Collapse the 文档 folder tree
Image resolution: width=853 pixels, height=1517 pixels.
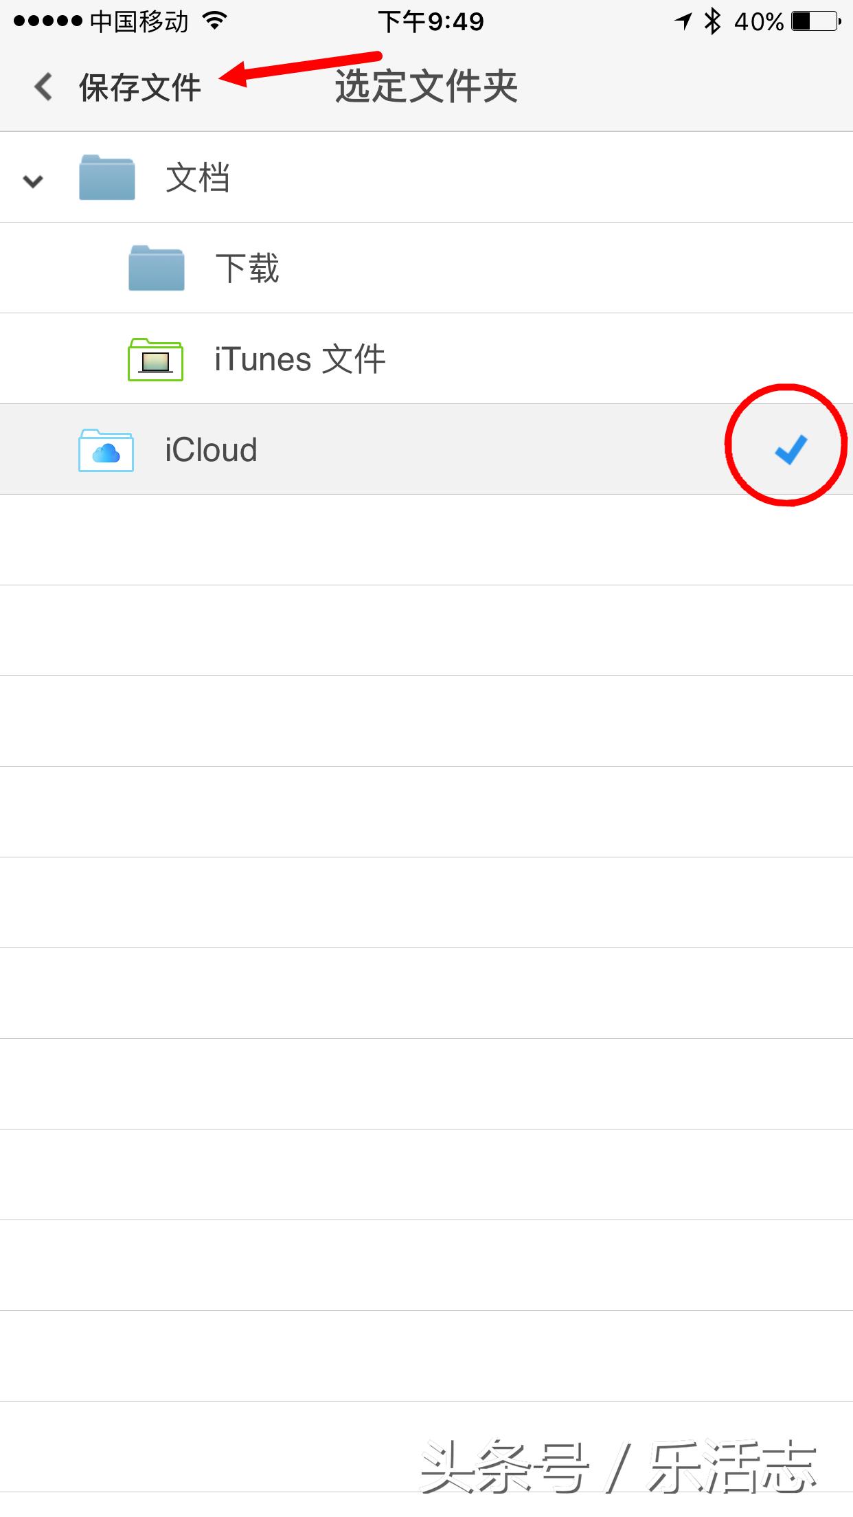click(x=33, y=181)
